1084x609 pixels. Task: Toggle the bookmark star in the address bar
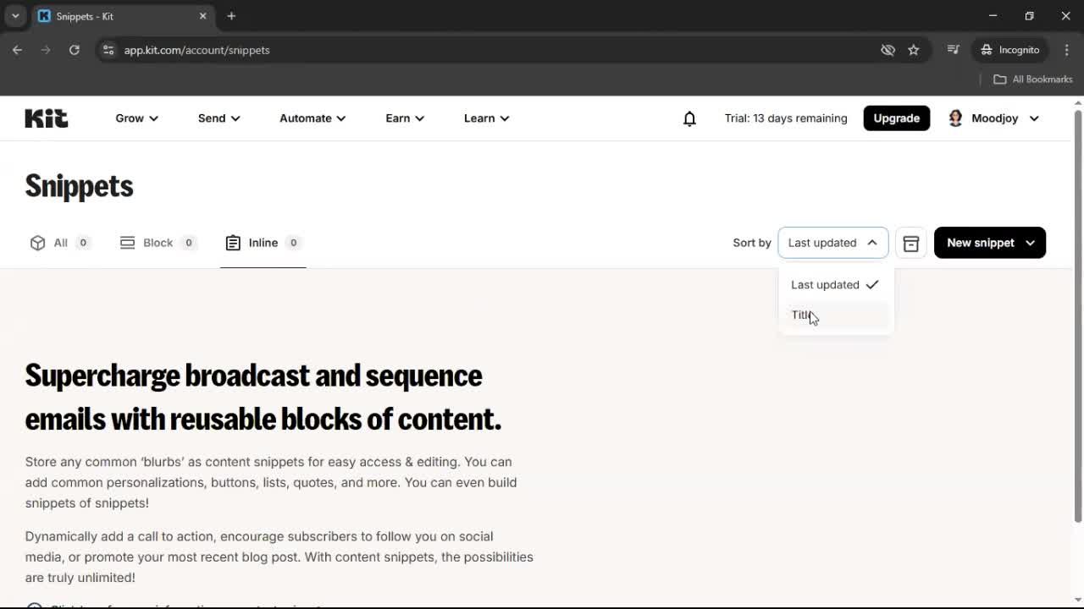tap(914, 50)
